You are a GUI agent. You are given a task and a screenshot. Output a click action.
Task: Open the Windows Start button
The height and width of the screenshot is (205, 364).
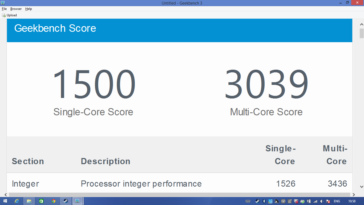point(5,201)
